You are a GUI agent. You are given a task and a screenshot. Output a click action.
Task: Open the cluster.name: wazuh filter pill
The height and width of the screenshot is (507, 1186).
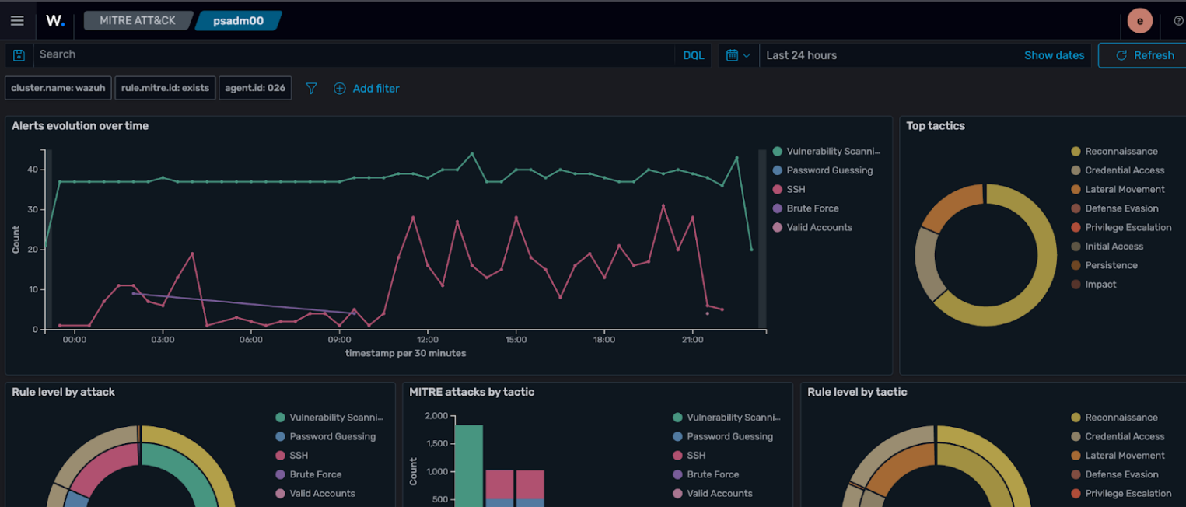click(58, 88)
